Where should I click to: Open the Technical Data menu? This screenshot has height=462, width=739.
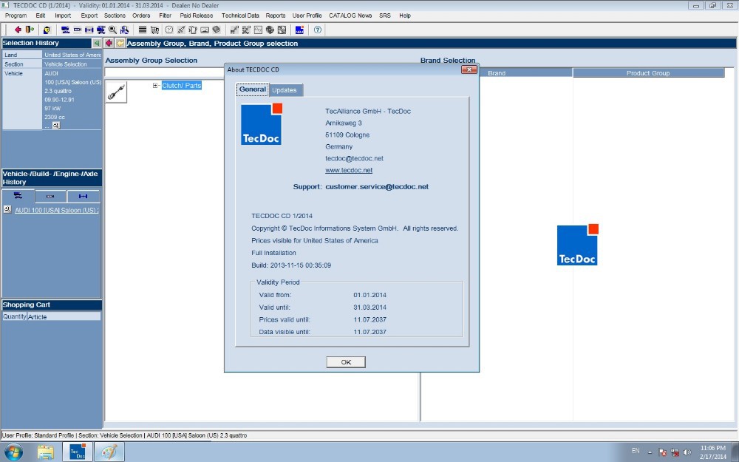(240, 16)
